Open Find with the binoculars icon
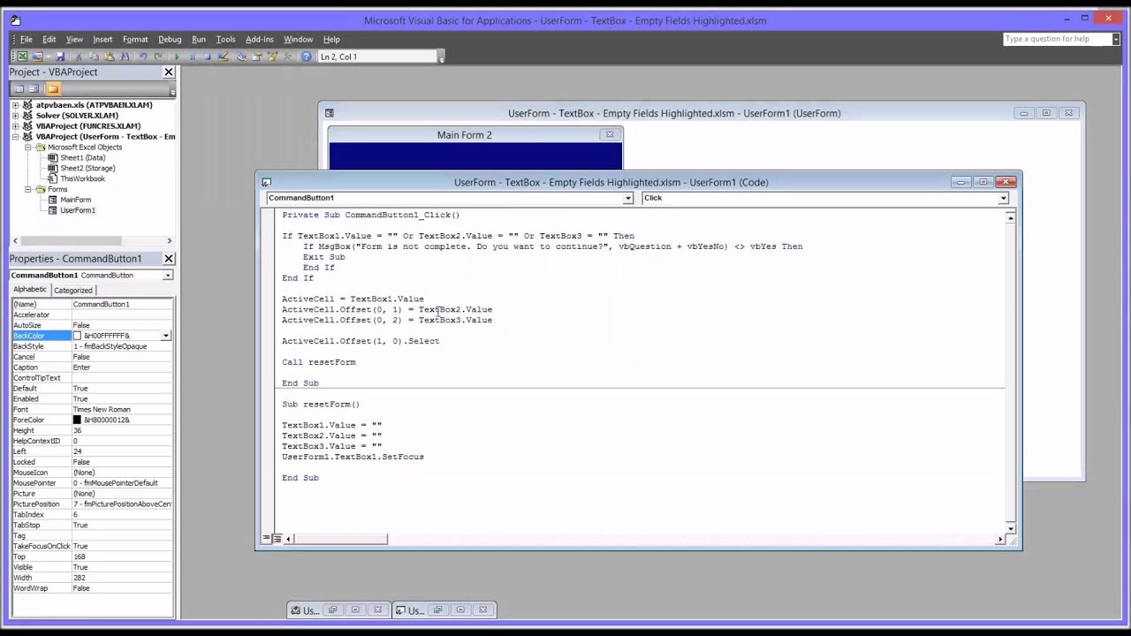The image size is (1131, 636). [x=124, y=57]
